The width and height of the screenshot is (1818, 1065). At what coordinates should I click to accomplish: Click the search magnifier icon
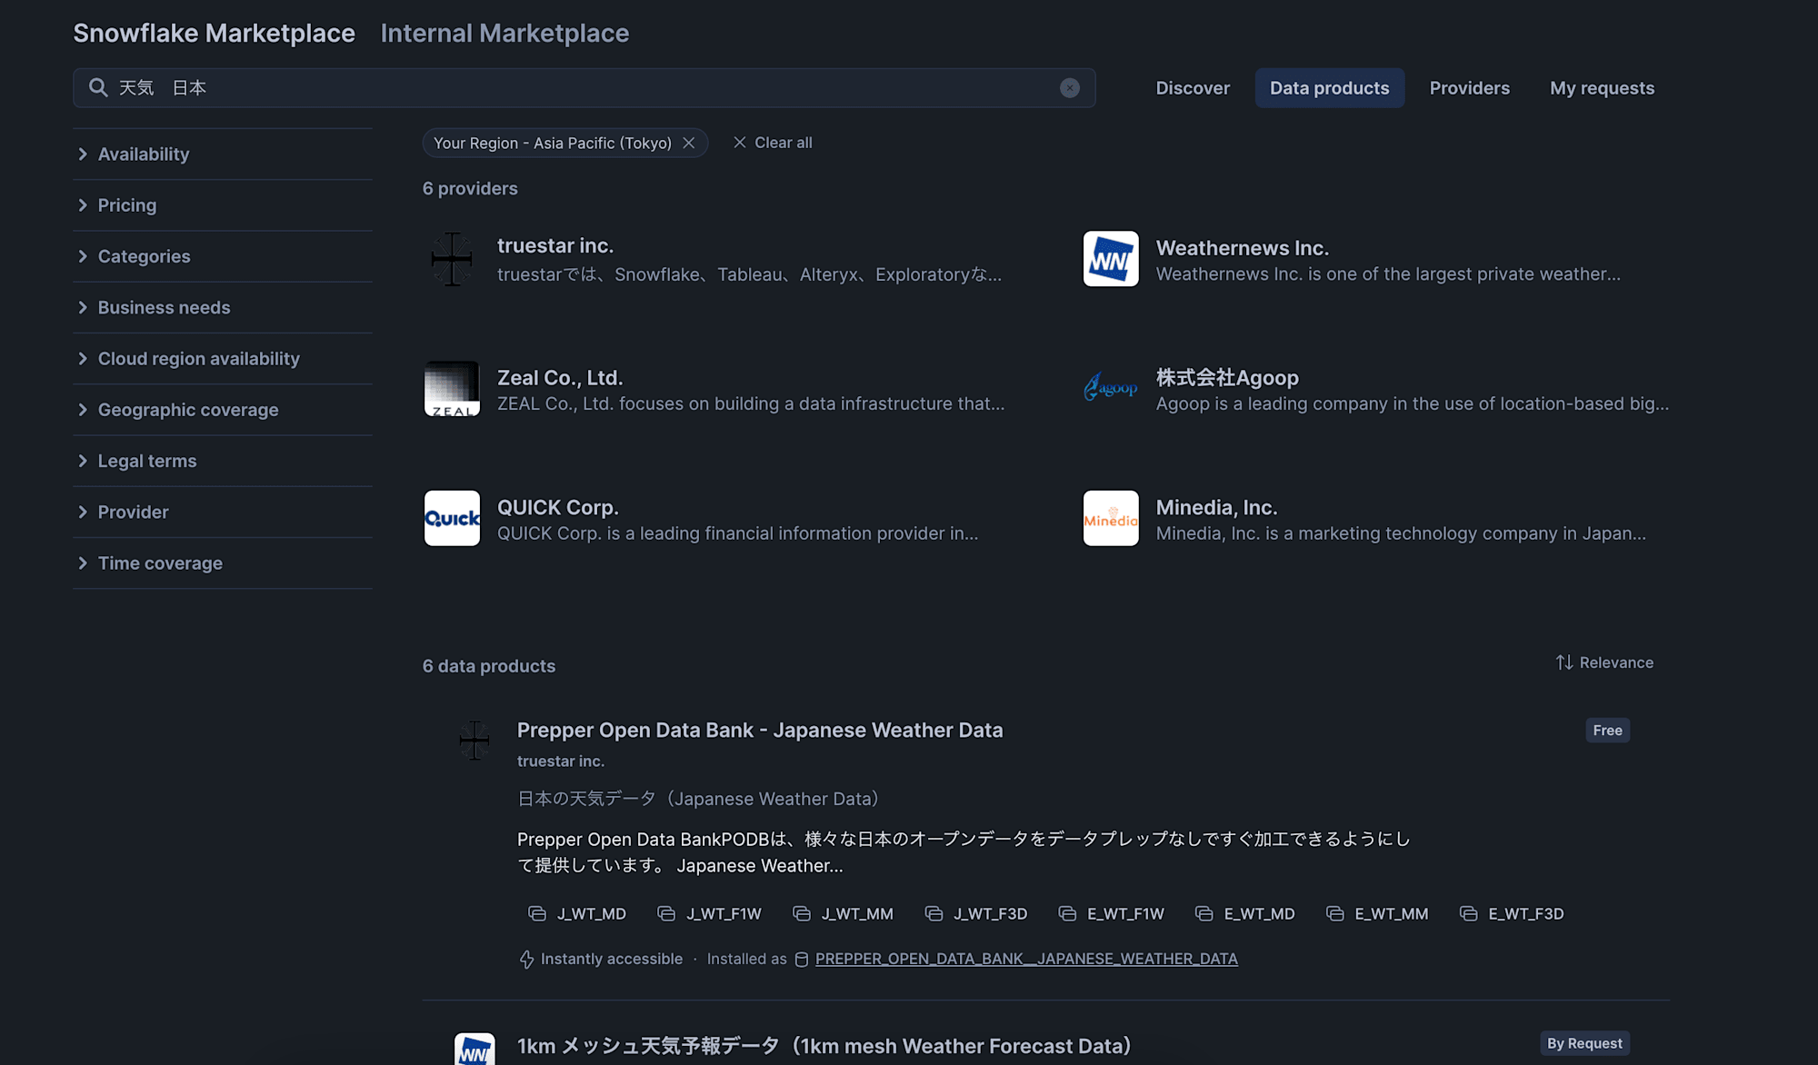pyautogui.click(x=98, y=88)
